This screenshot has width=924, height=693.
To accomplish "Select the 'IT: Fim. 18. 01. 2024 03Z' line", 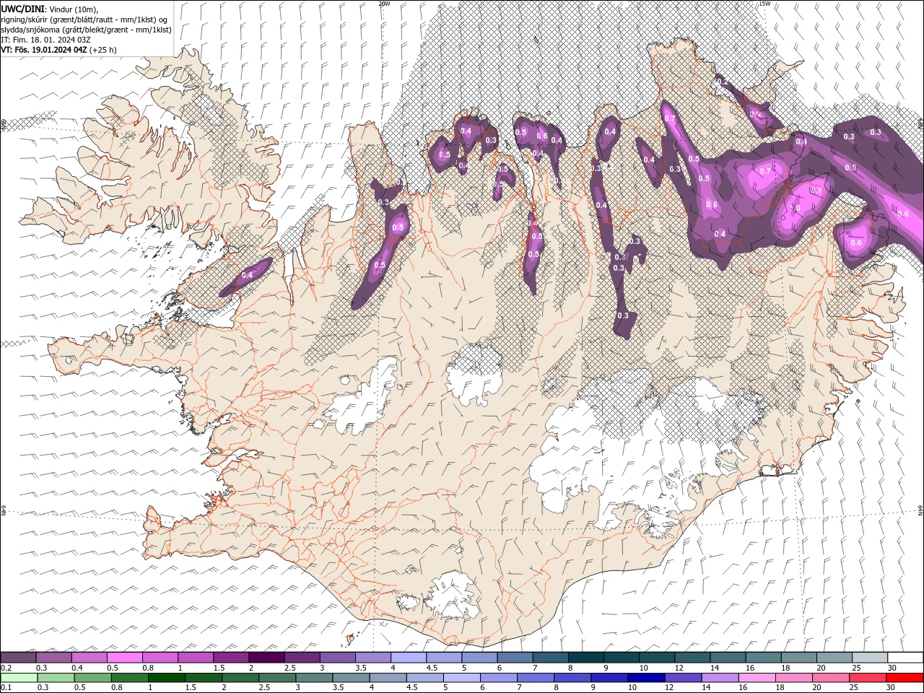I will pos(45,40).
